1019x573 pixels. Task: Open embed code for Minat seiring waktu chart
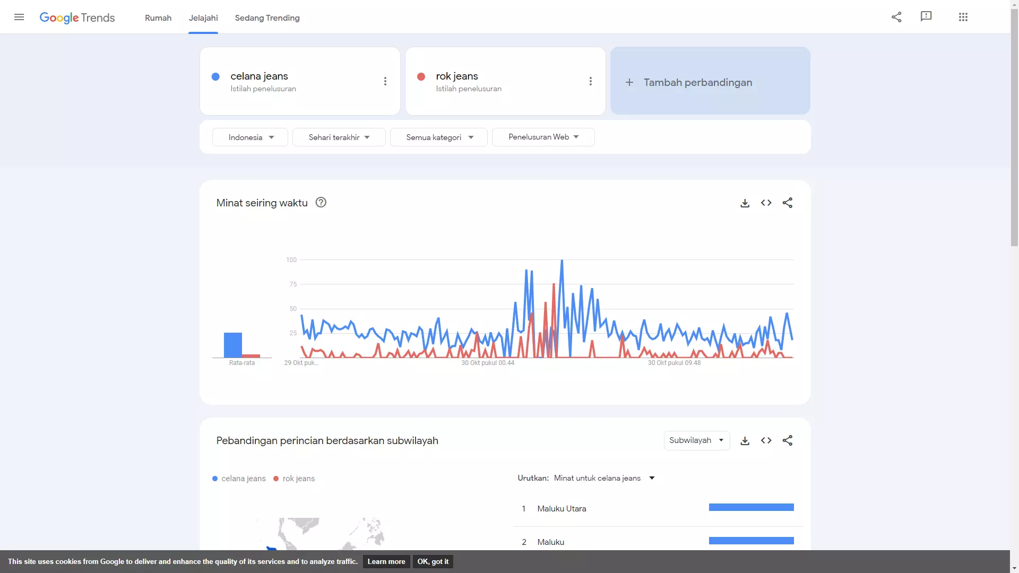click(766, 203)
